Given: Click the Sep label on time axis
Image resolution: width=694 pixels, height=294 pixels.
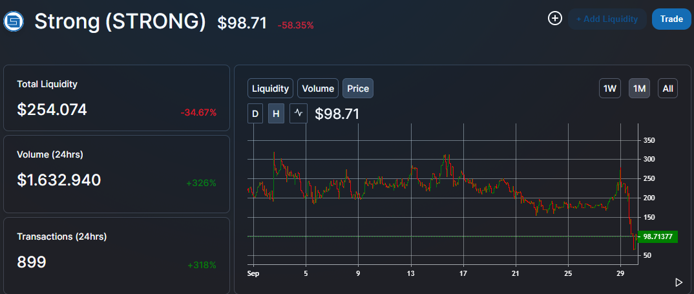Looking at the screenshot, I should pyautogui.click(x=253, y=274).
